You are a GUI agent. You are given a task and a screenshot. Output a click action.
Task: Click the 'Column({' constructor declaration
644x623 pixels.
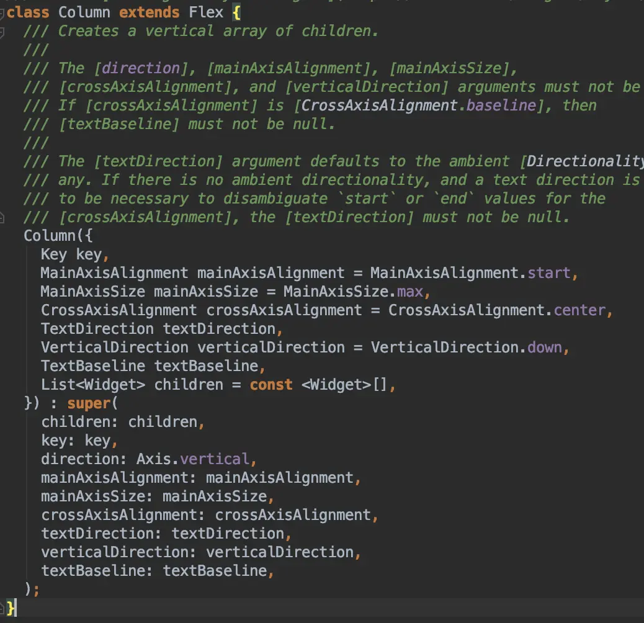tap(58, 236)
